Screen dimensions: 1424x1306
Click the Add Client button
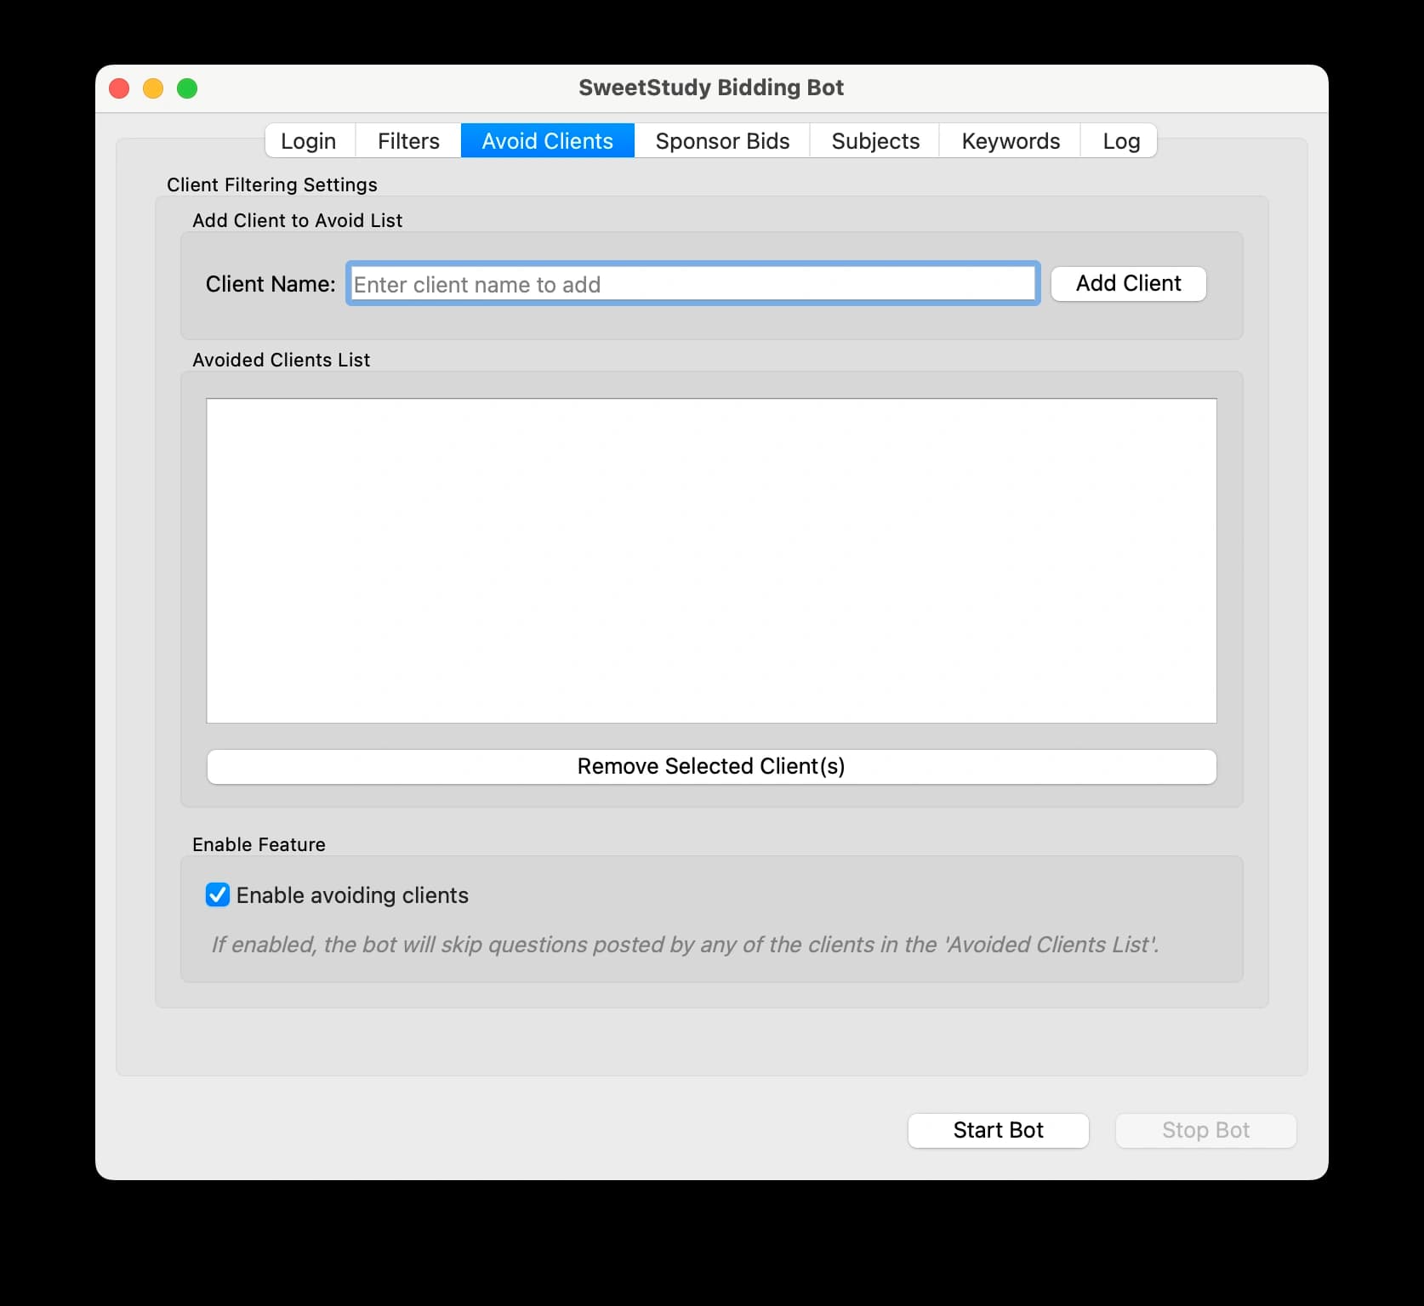pyautogui.click(x=1128, y=283)
